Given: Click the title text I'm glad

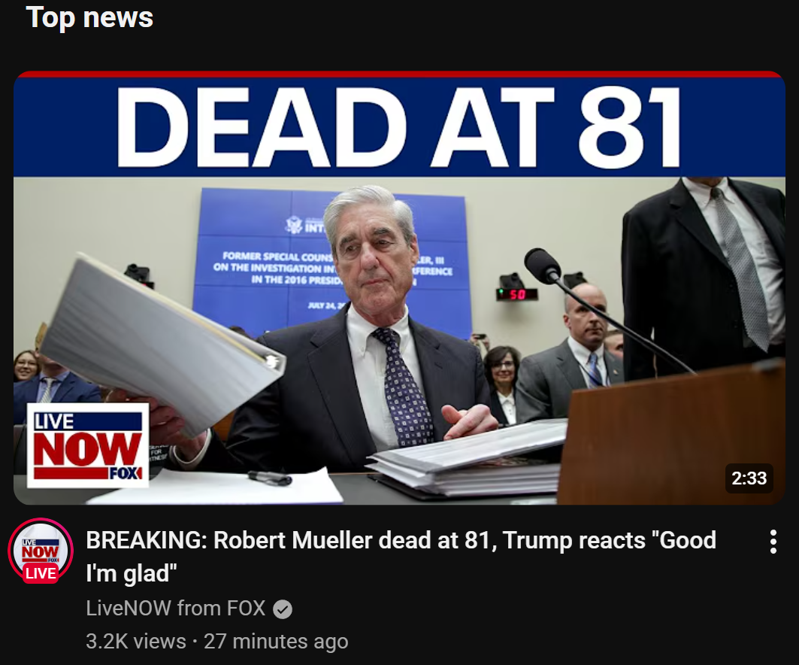Looking at the screenshot, I should point(131,573).
